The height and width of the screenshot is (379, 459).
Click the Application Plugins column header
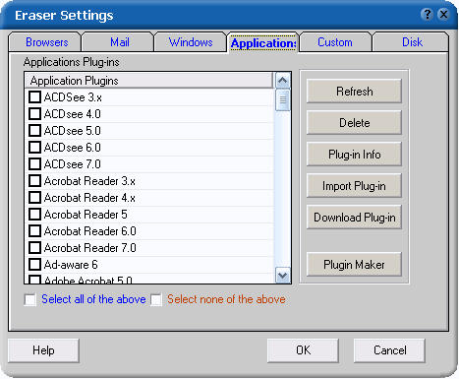(148, 81)
